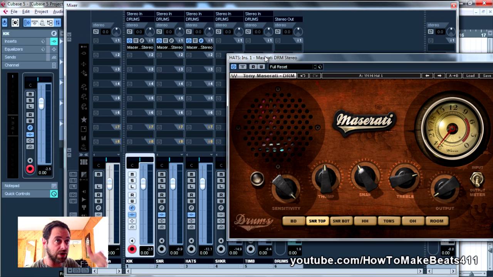Click the Sends state icon in inspector

[x=54, y=57]
